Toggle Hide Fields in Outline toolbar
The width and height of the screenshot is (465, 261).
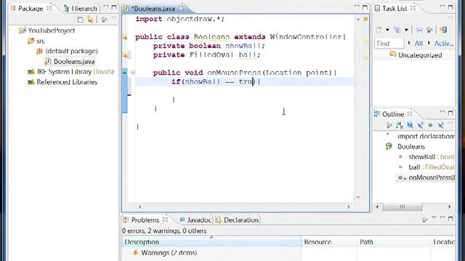click(410, 125)
